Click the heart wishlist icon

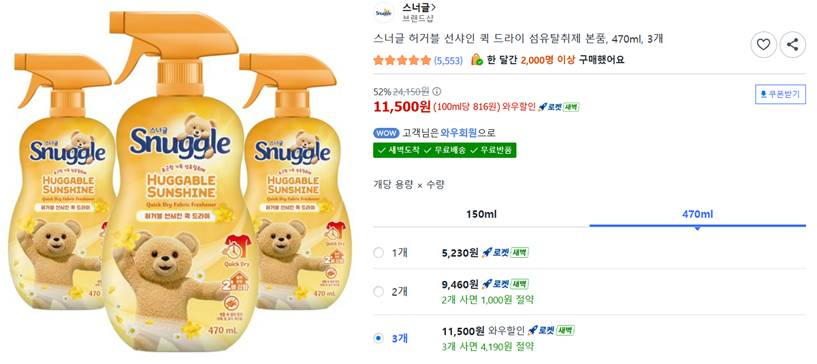(763, 45)
